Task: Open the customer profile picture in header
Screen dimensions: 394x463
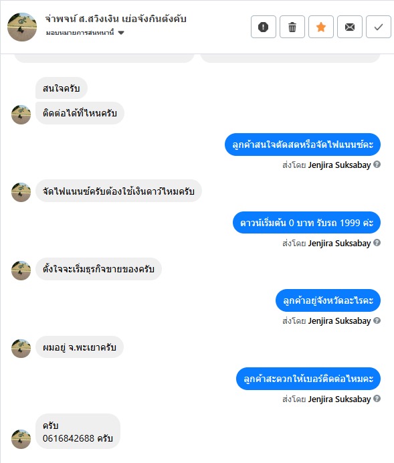Action: 22,27
